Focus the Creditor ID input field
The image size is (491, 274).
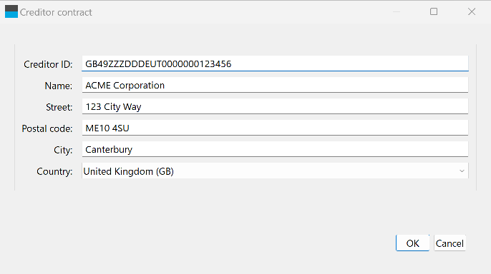(x=275, y=64)
